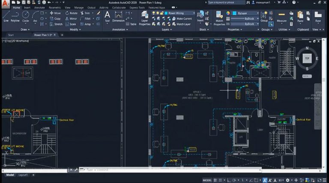Use the Mirror command
The width and height of the screenshot is (329, 183).
(x=71, y=19)
